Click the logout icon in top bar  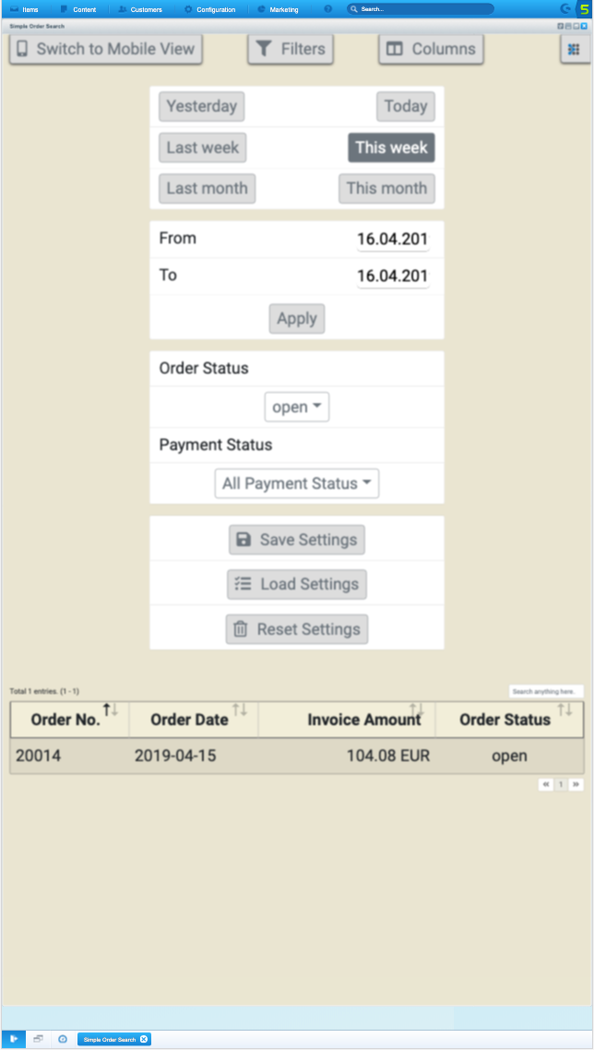[x=566, y=9]
